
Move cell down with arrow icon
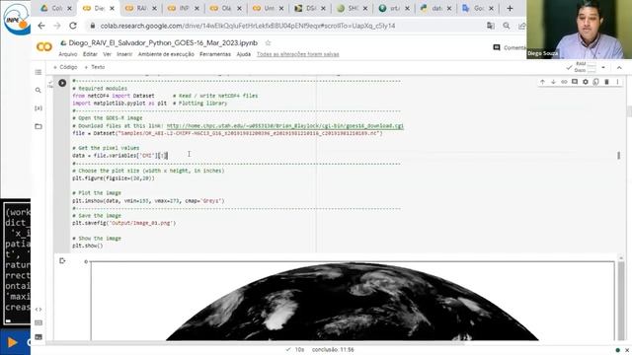(553, 82)
